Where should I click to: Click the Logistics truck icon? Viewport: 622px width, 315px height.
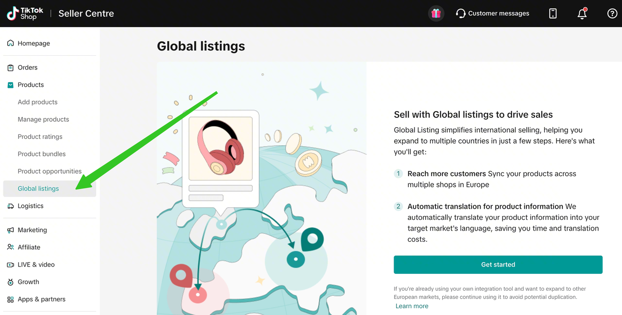pyautogui.click(x=11, y=206)
